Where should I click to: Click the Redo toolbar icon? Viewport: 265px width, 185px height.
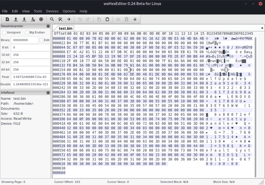pyautogui.click(x=88, y=19)
